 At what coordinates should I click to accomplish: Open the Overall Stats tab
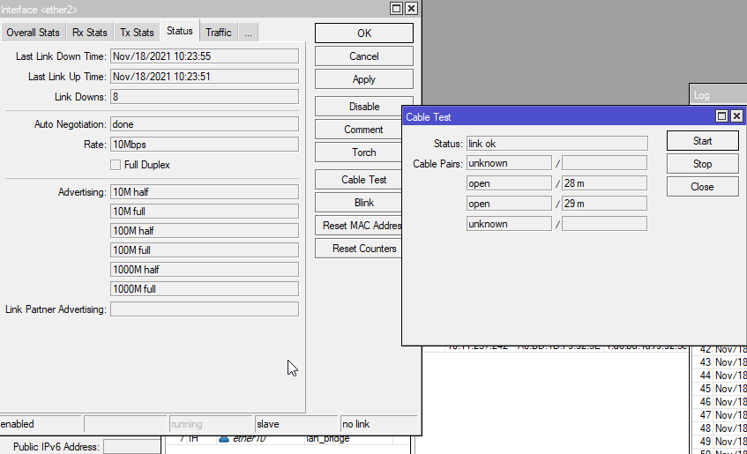coord(33,33)
